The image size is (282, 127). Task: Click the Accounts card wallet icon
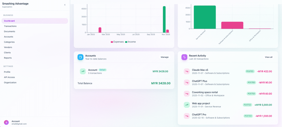tap(80, 57)
